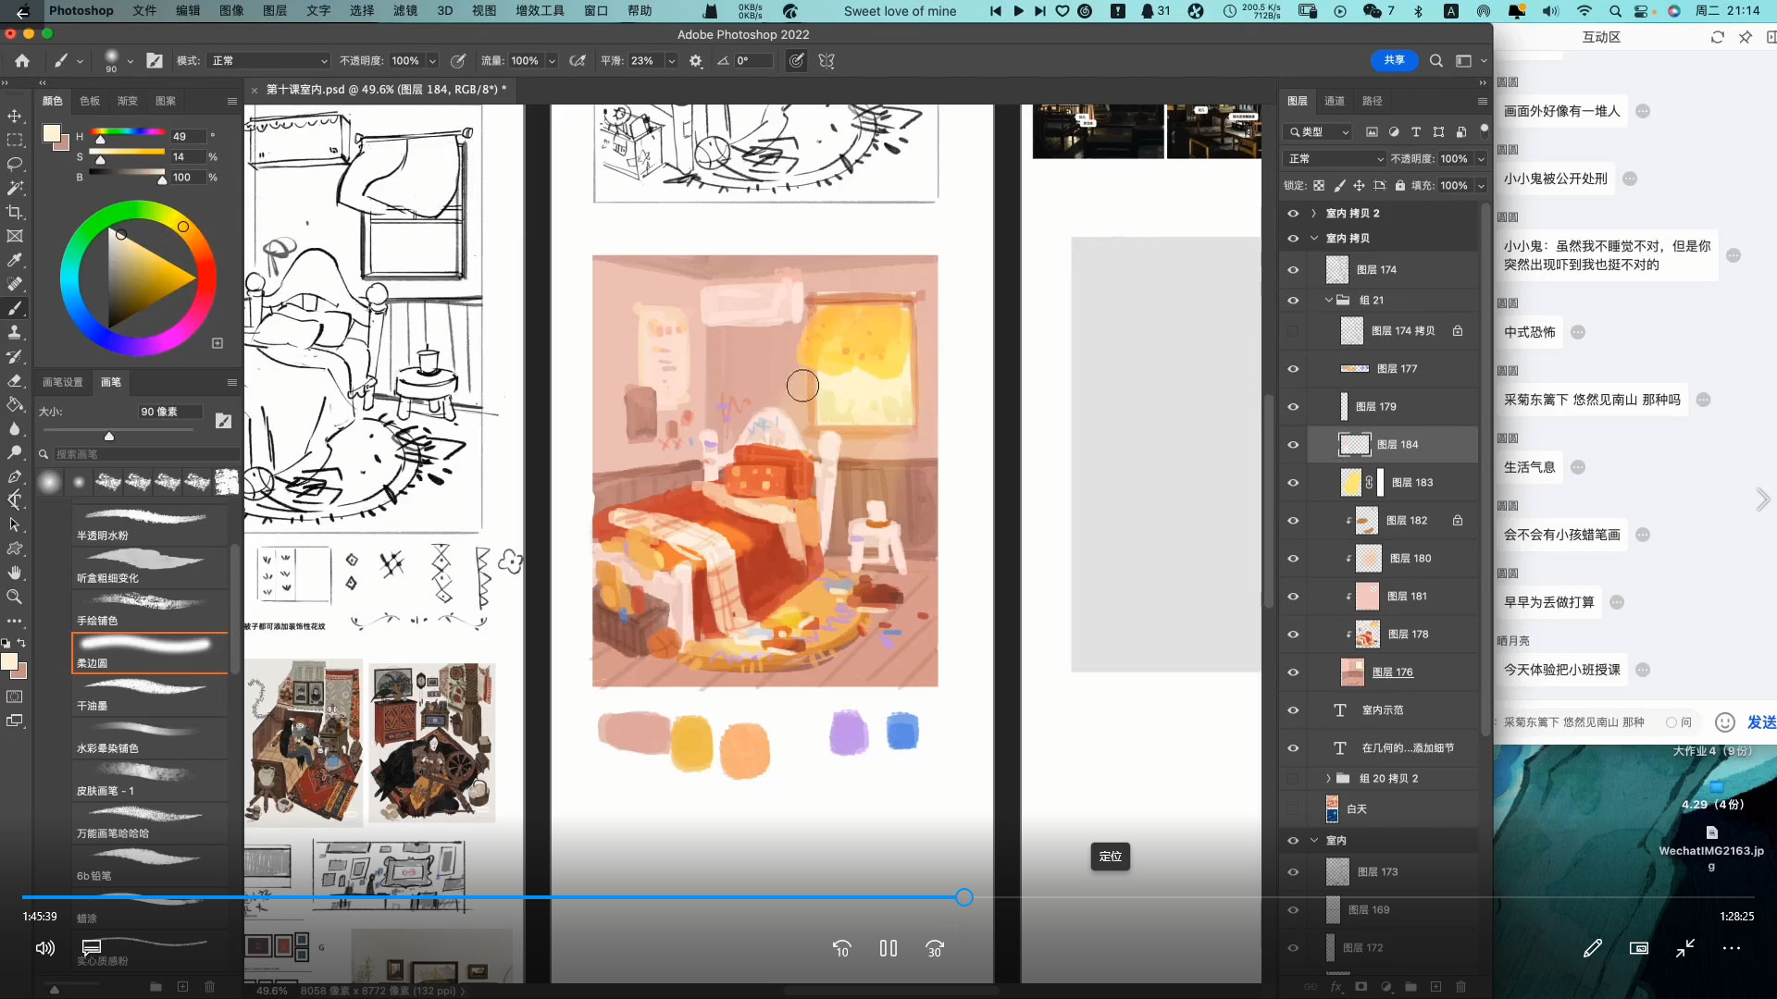This screenshot has height=999, width=1777.
Task: Open 图层 menu in menu bar
Action: point(275,11)
